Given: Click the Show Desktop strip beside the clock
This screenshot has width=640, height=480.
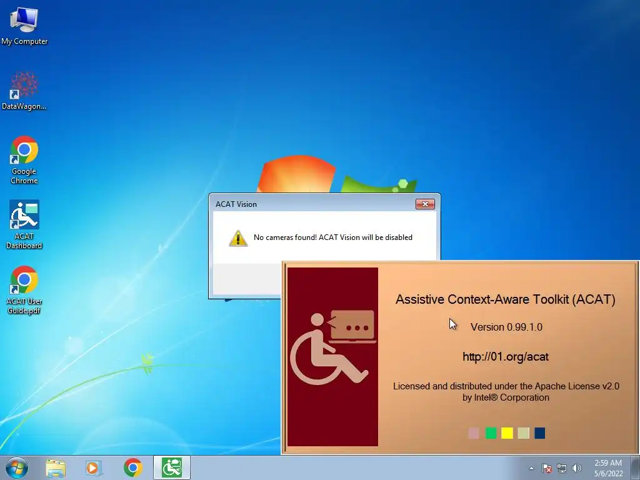Looking at the screenshot, I should (x=636, y=468).
